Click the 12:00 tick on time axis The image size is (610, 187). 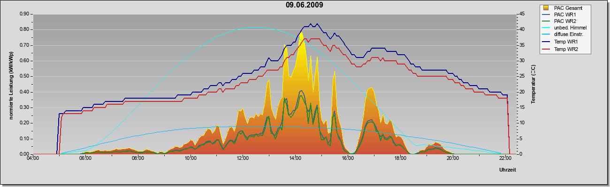click(243, 159)
